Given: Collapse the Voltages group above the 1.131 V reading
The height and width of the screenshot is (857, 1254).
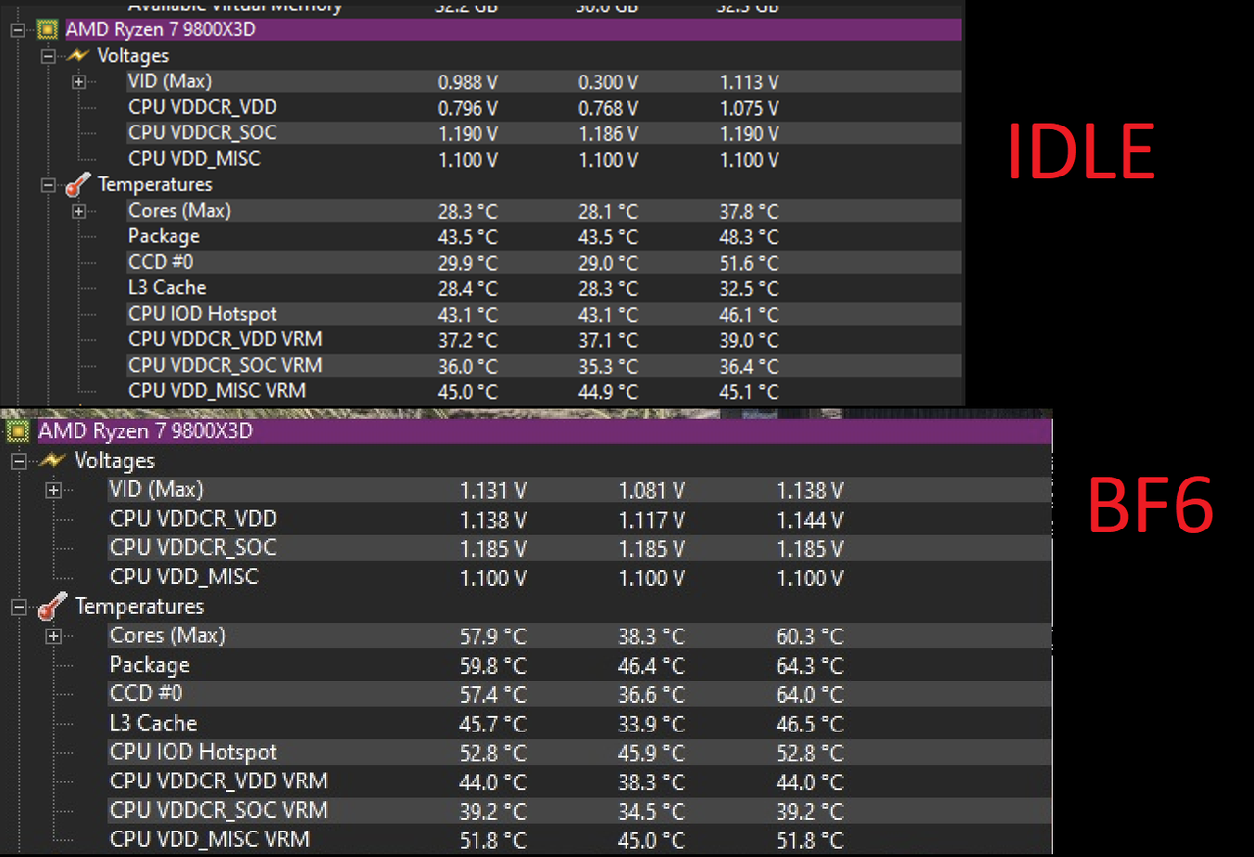Looking at the screenshot, I should point(19,461).
